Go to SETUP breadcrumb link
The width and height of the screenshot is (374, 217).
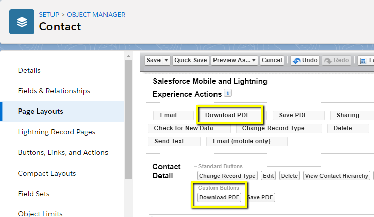[x=49, y=15]
